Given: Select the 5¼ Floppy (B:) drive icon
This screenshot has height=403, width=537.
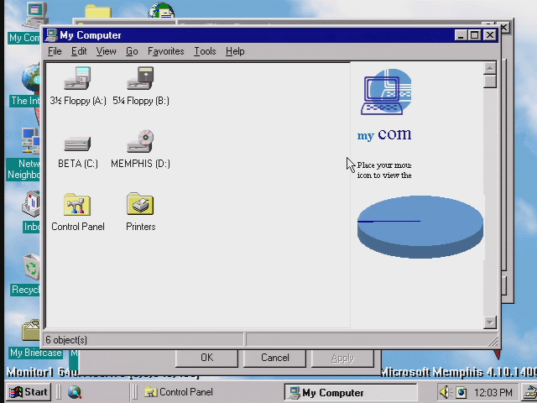Looking at the screenshot, I should pos(140,78).
